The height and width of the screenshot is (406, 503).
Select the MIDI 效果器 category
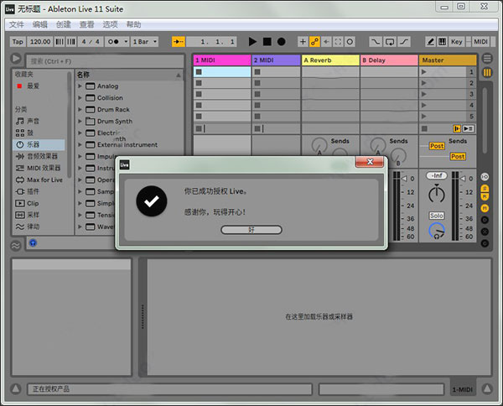(39, 168)
